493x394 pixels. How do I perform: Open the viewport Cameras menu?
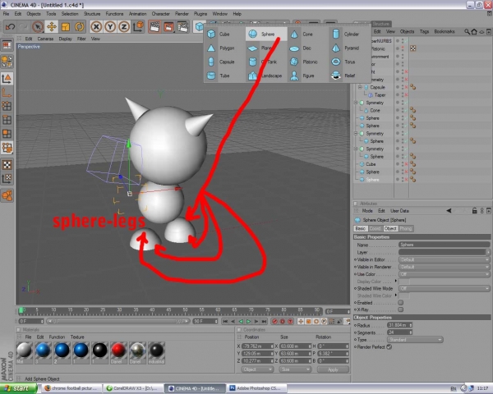tap(45, 39)
